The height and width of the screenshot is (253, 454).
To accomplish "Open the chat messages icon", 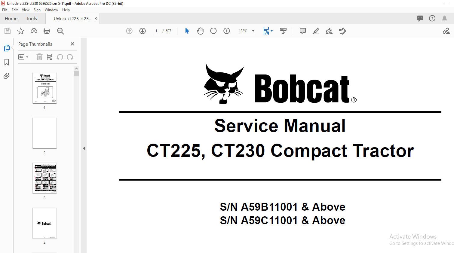I will (420, 18).
